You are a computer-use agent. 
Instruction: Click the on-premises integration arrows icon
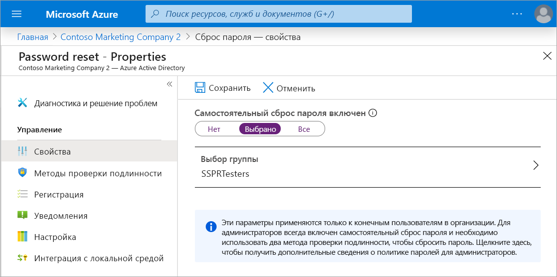point(22,258)
